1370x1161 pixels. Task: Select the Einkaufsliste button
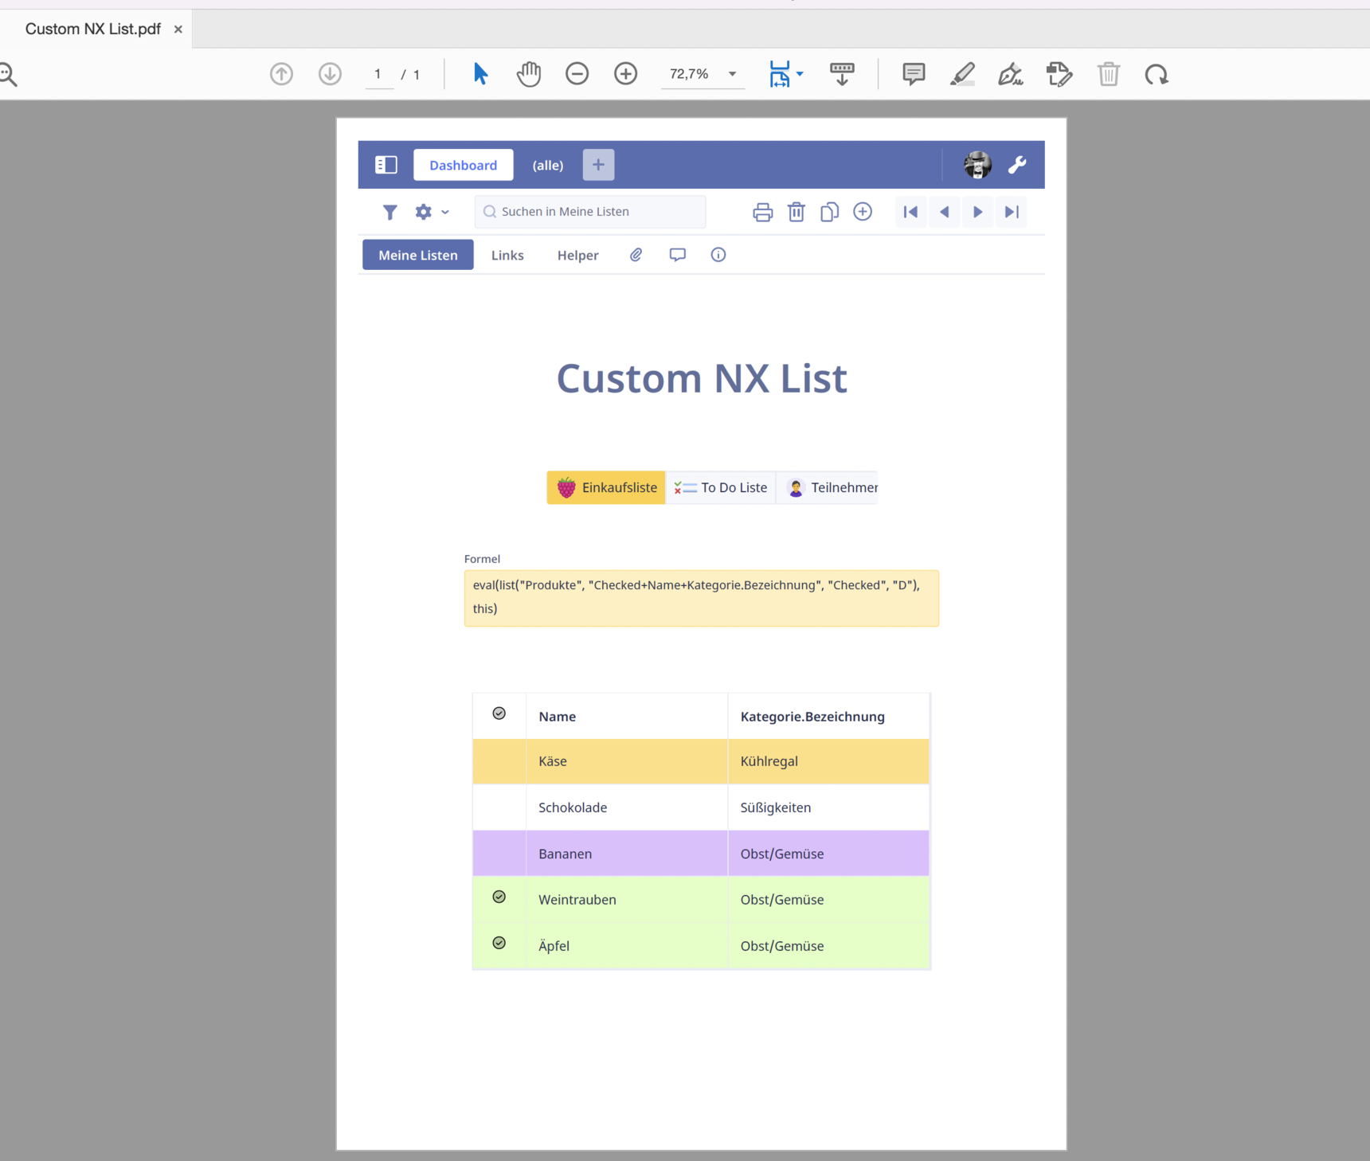(606, 487)
